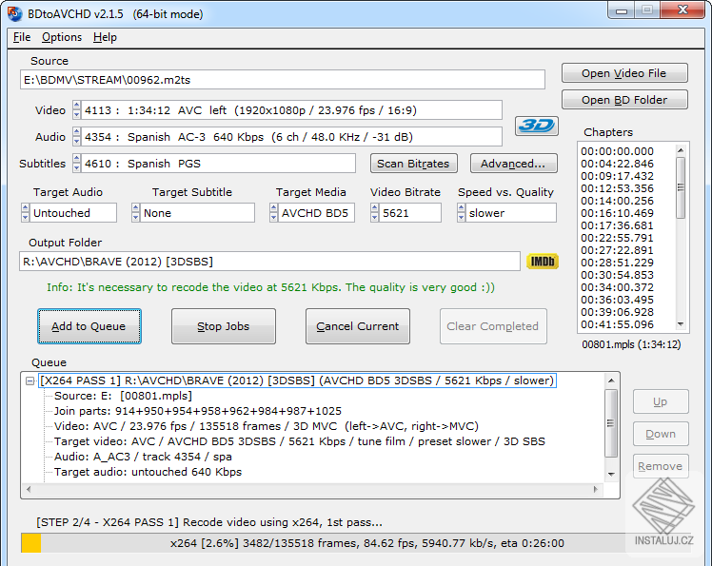
Task: Click Chapters list scroll down arrow
Action: (x=681, y=324)
